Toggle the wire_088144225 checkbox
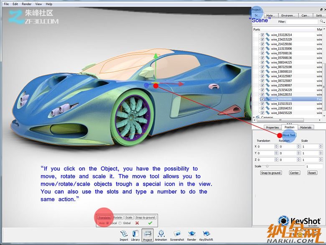 point(262,62)
